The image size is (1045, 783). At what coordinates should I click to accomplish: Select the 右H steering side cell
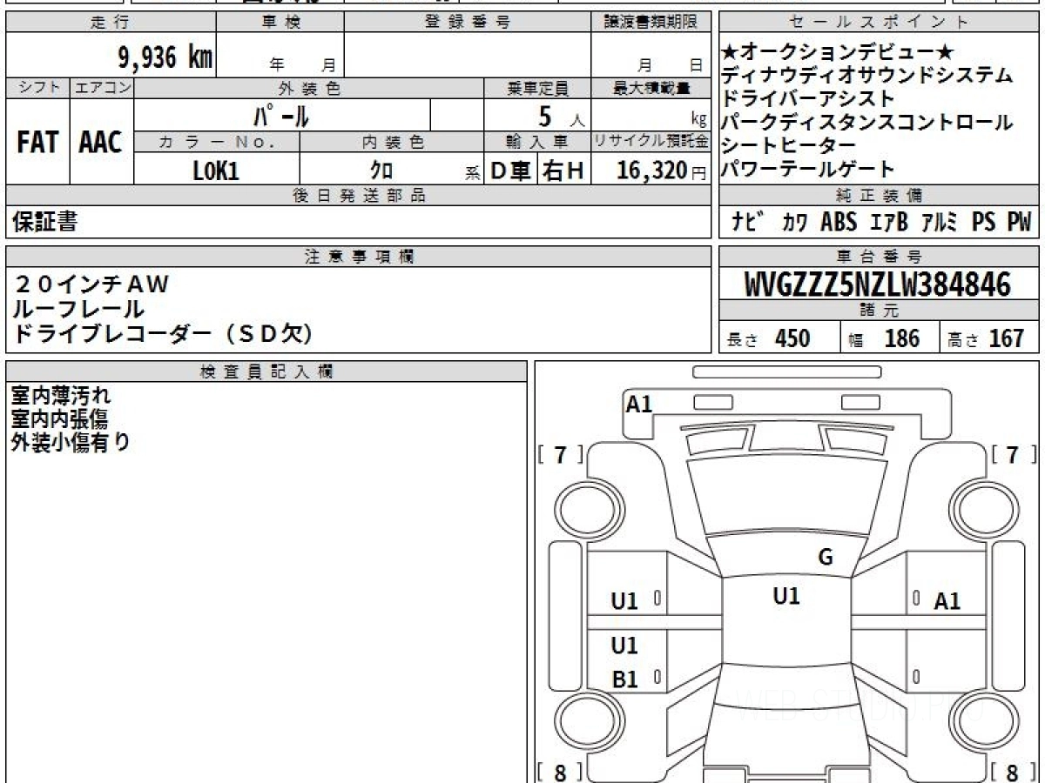tap(563, 171)
